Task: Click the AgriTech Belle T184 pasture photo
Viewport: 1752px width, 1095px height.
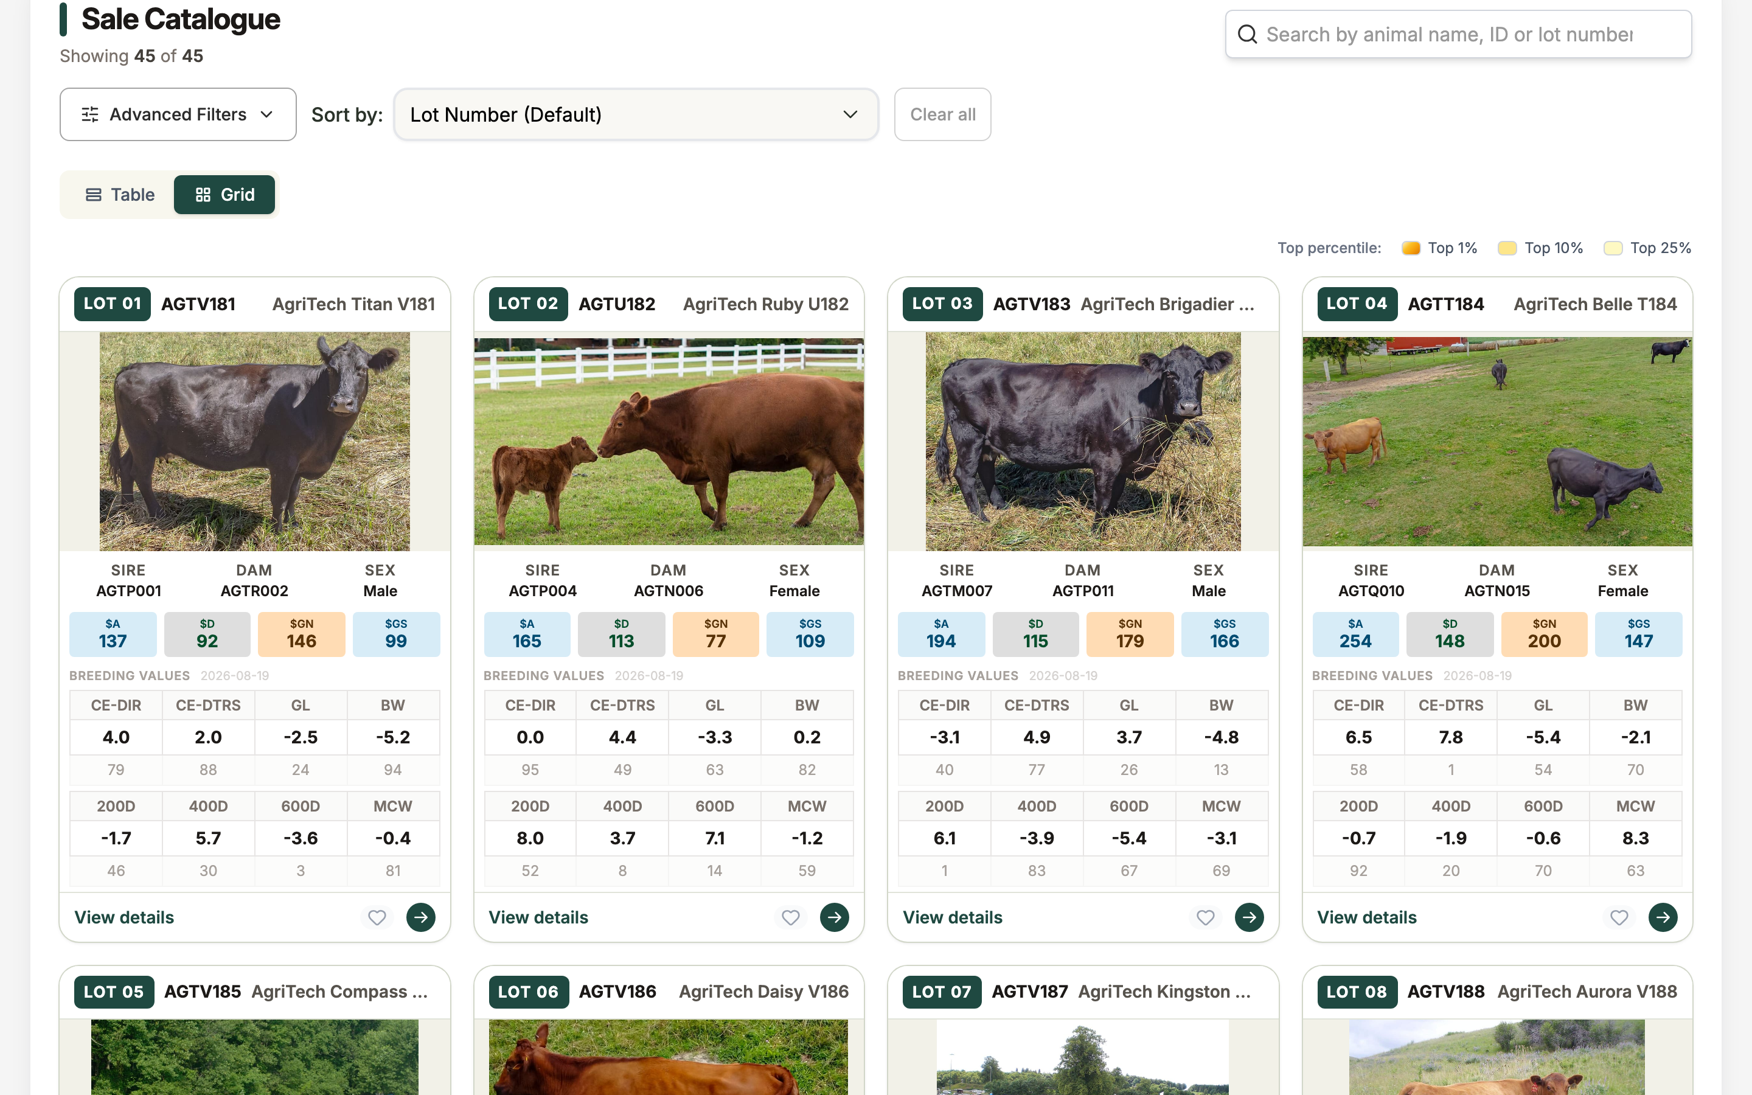Action: (1498, 442)
